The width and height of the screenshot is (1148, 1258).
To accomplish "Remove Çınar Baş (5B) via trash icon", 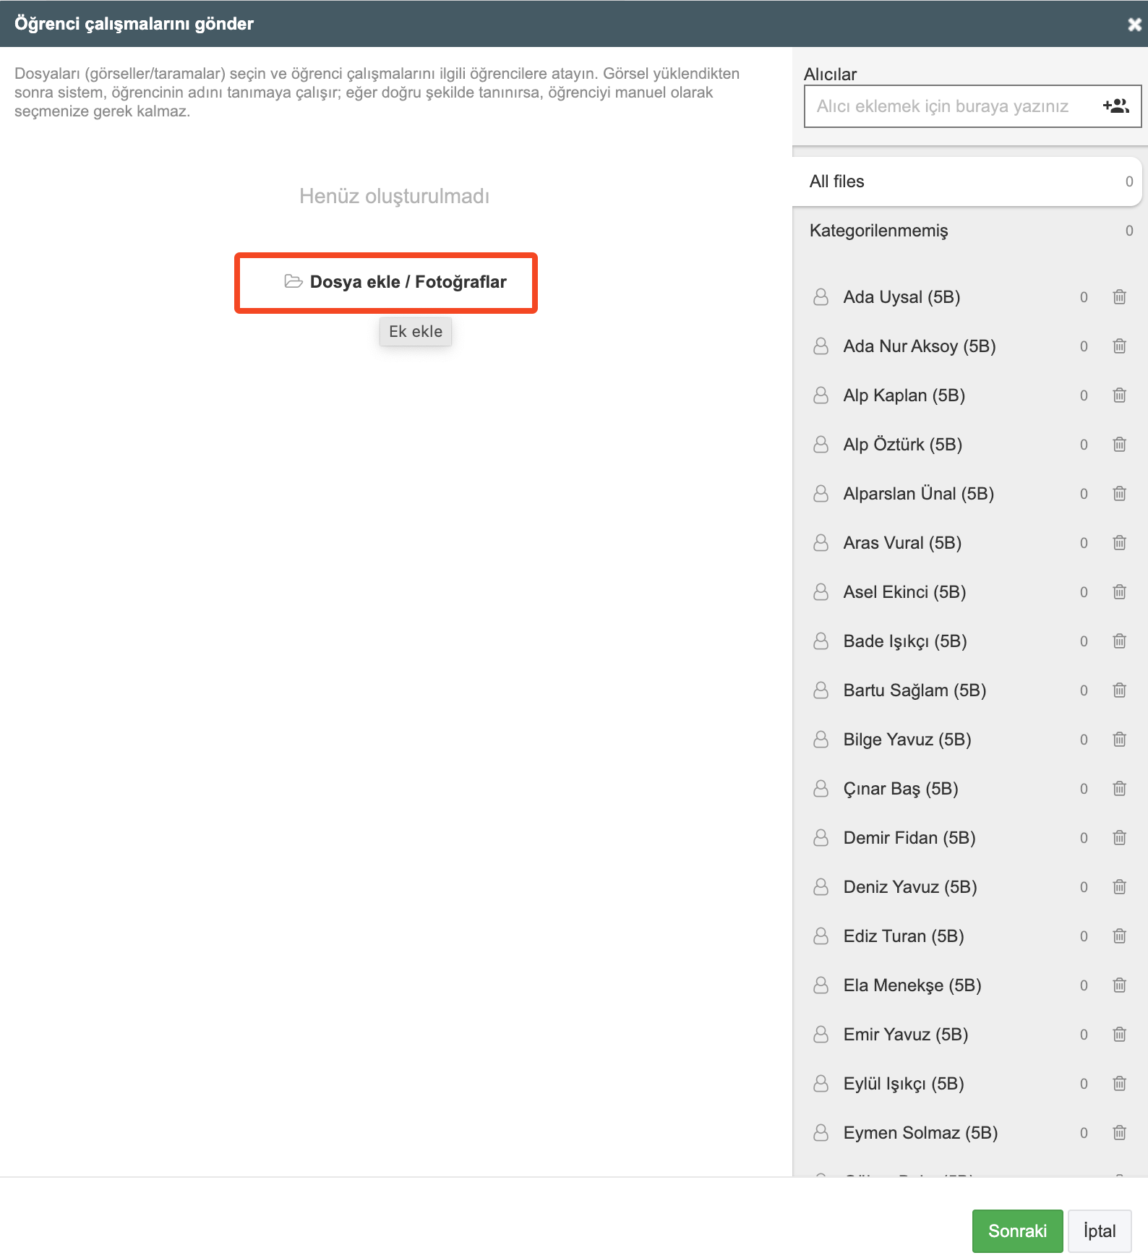I will point(1119,789).
